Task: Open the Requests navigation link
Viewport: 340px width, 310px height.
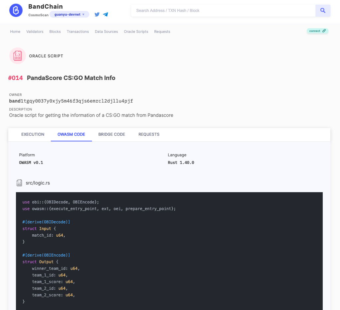Action: 162,32
